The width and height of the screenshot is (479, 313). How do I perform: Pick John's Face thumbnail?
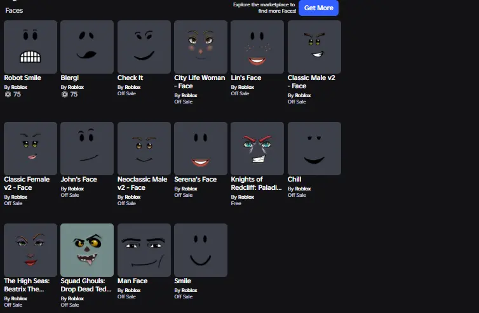tap(87, 149)
